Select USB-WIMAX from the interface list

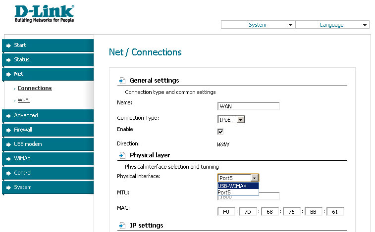(238, 186)
